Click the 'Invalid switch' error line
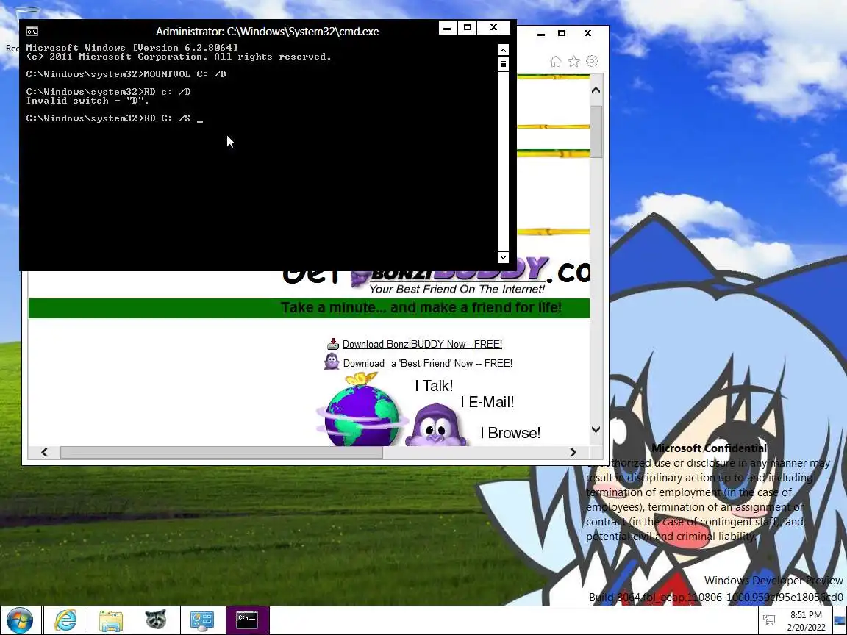The height and width of the screenshot is (635, 847). 87,101
